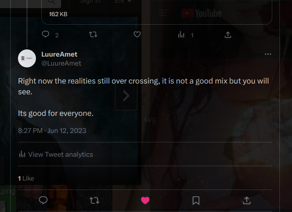Screen dimensions: 292x212
Task: Open the LuureAmet display name profile link
Action: (59, 54)
